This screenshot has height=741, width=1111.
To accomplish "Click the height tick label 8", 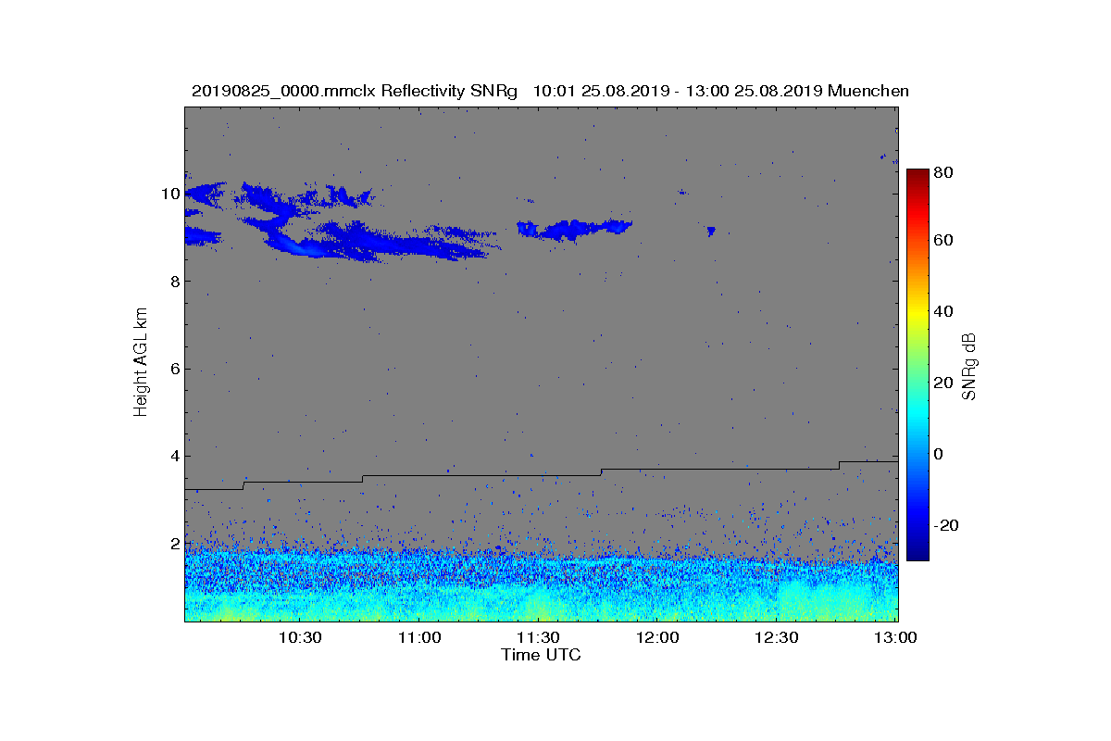I will (x=173, y=282).
